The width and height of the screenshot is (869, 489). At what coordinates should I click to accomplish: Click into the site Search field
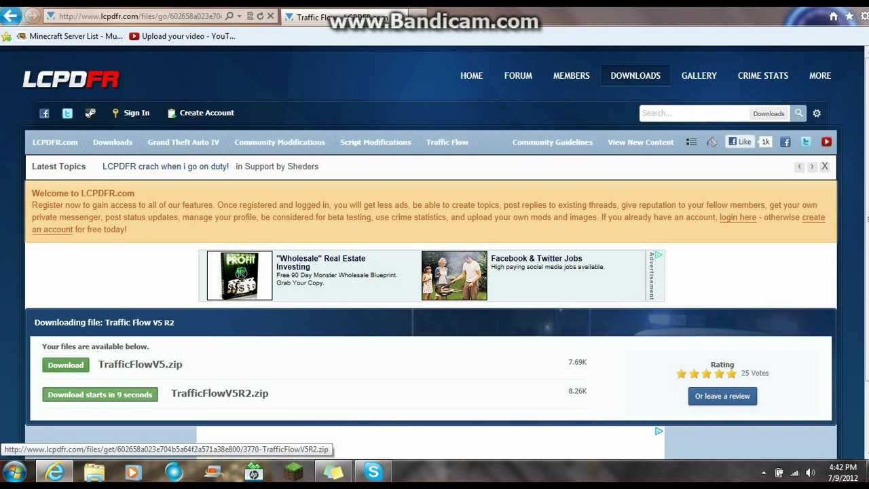693,113
